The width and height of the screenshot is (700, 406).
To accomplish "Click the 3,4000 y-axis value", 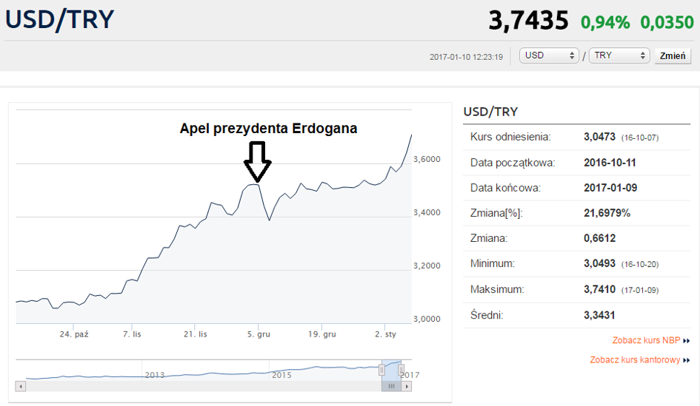I will [427, 212].
